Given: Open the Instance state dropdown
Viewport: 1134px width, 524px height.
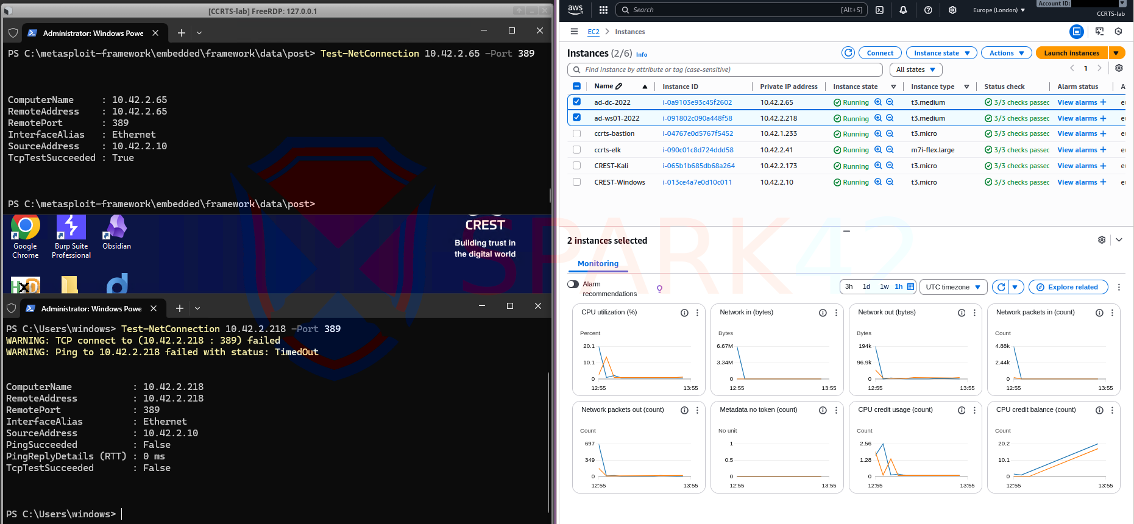Looking at the screenshot, I should coord(941,53).
